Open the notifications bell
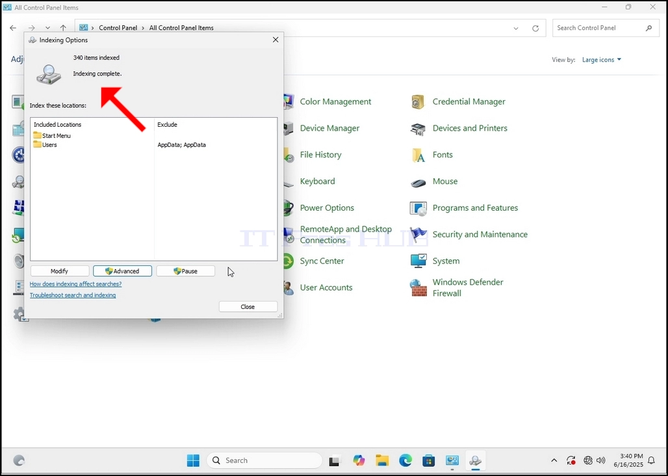The height and width of the screenshot is (476, 668). (651, 460)
